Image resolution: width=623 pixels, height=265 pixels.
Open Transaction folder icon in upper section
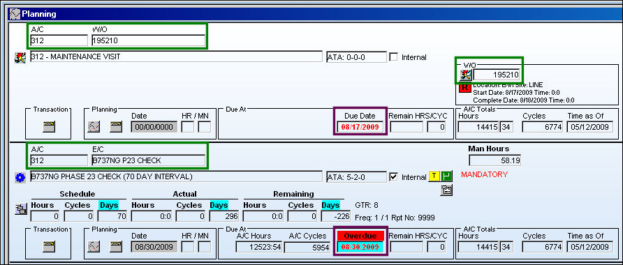click(48, 126)
